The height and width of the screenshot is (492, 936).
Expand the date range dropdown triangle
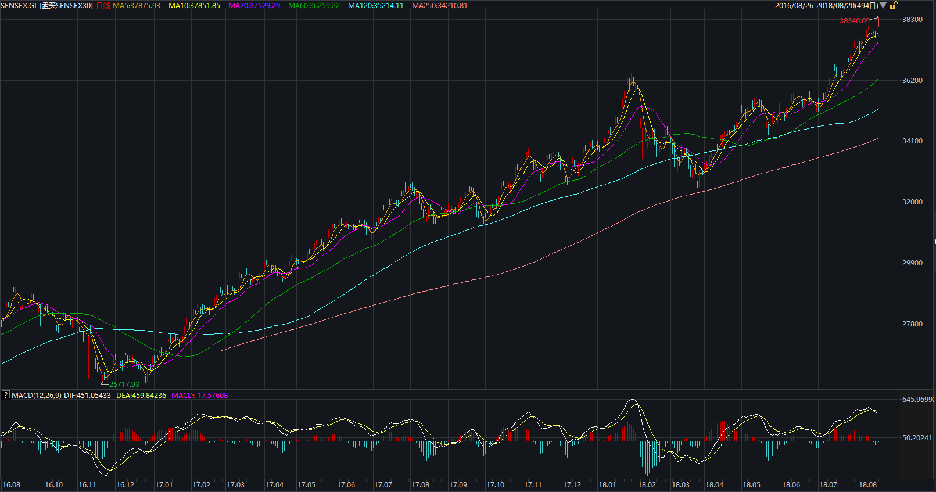click(883, 5)
